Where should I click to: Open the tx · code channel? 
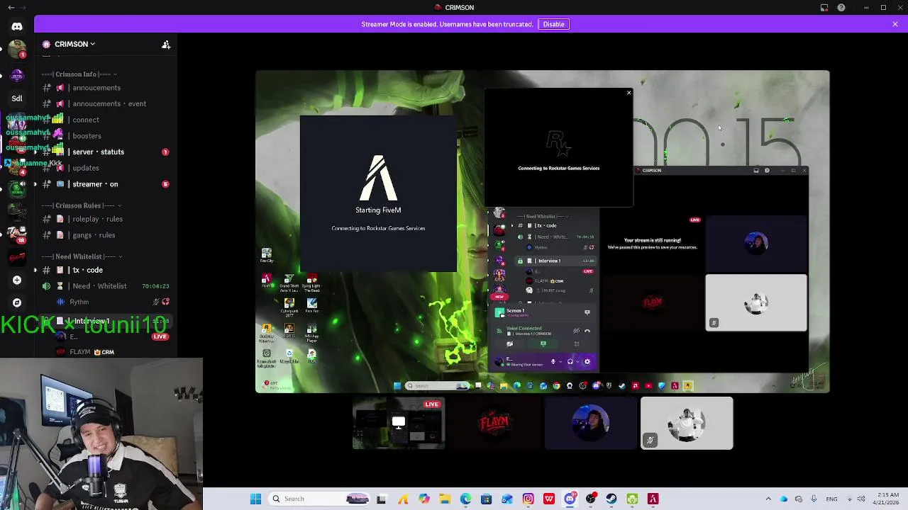[x=106, y=270]
